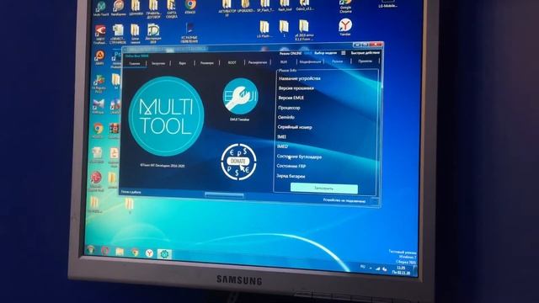Viewport: 539px width, 303px height.
Task: Open the model list icon beside Выбор модели
Action: tap(343, 53)
